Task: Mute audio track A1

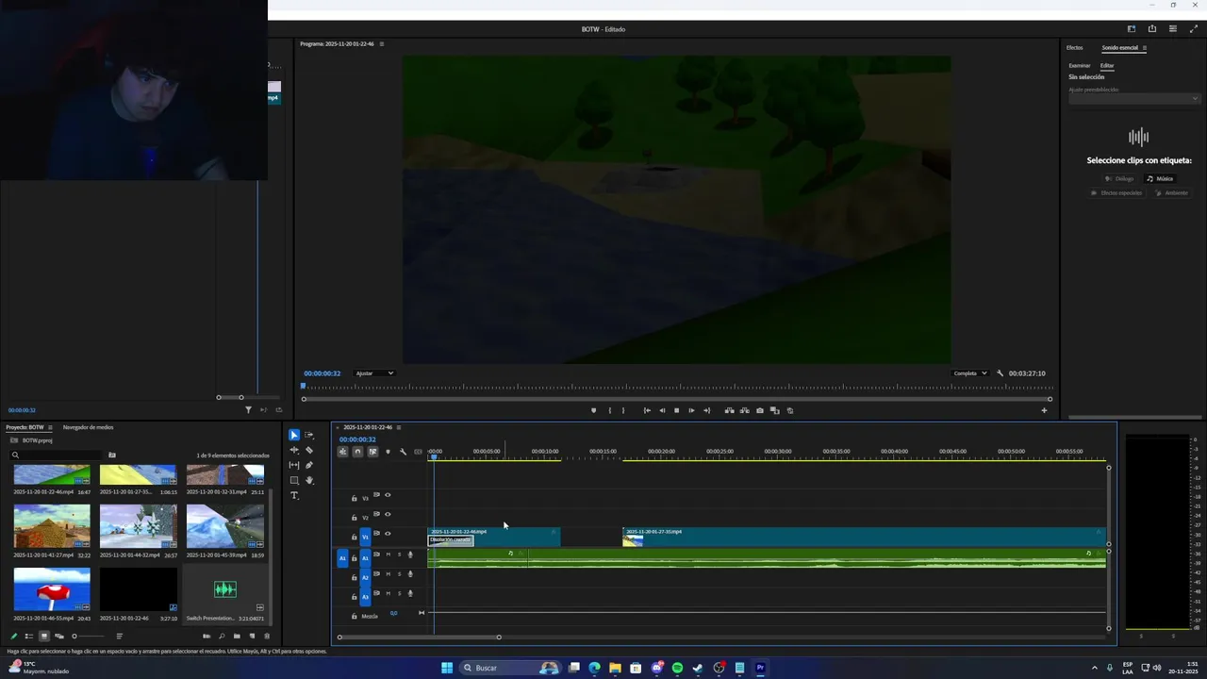Action: coord(388,555)
